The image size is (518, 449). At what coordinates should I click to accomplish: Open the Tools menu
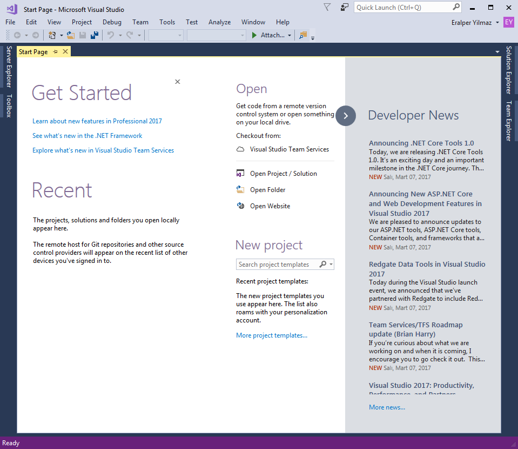(167, 22)
